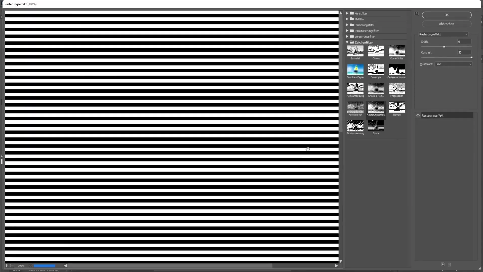Choose the Fotokopie filter
Screen dimensions: 483x272
coord(376,70)
